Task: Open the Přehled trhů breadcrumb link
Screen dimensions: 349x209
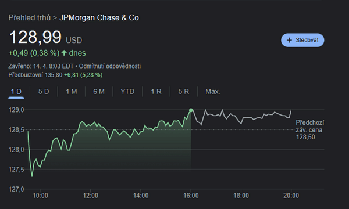Action: tap(30, 18)
